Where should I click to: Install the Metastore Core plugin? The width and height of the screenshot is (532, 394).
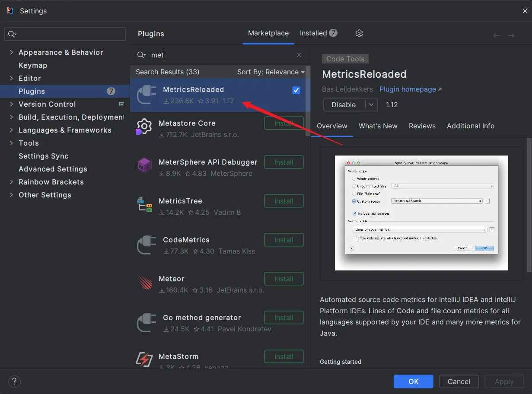[x=284, y=124]
